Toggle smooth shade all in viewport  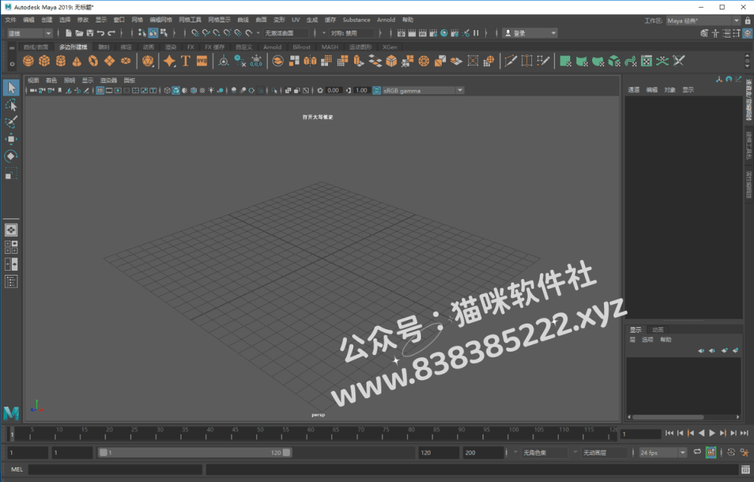click(176, 91)
